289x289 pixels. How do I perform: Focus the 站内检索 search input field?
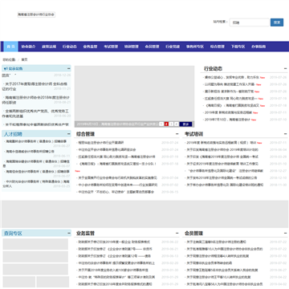pyautogui.click(x=250, y=22)
